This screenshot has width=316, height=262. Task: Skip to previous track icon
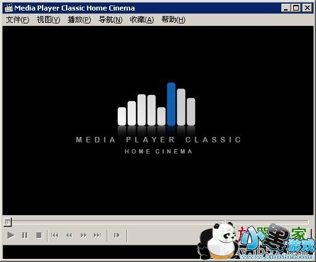[55, 235]
